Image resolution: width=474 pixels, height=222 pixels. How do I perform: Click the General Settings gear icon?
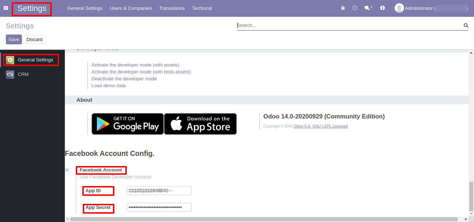tap(10, 60)
